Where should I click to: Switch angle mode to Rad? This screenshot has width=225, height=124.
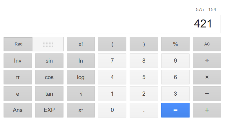click(18, 44)
